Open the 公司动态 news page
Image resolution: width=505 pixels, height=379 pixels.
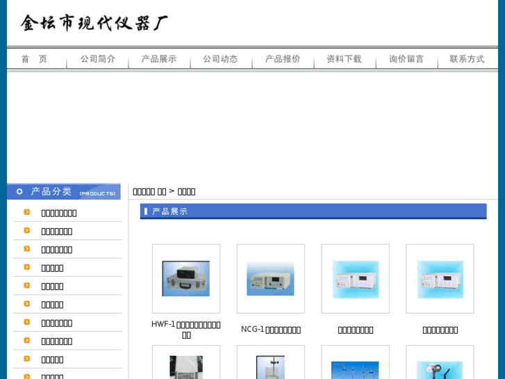(x=220, y=59)
